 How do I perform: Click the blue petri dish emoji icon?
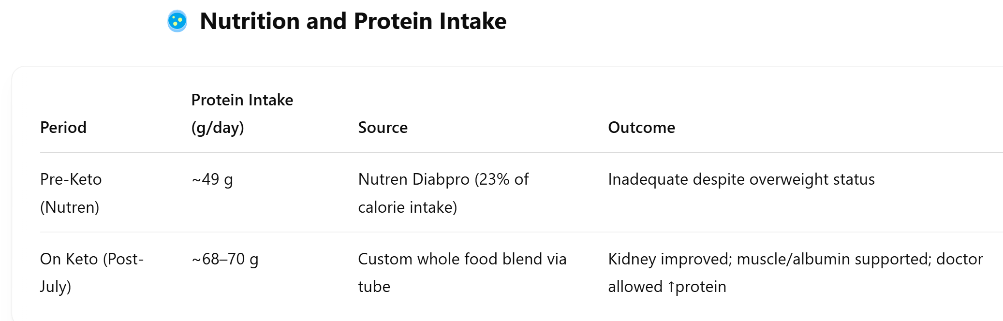pyautogui.click(x=177, y=21)
